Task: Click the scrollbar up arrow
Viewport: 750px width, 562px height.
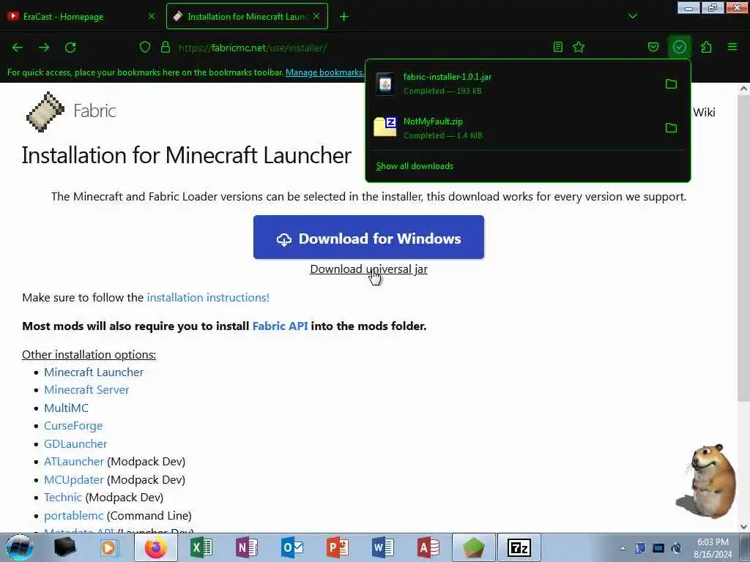Action: [743, 89]
